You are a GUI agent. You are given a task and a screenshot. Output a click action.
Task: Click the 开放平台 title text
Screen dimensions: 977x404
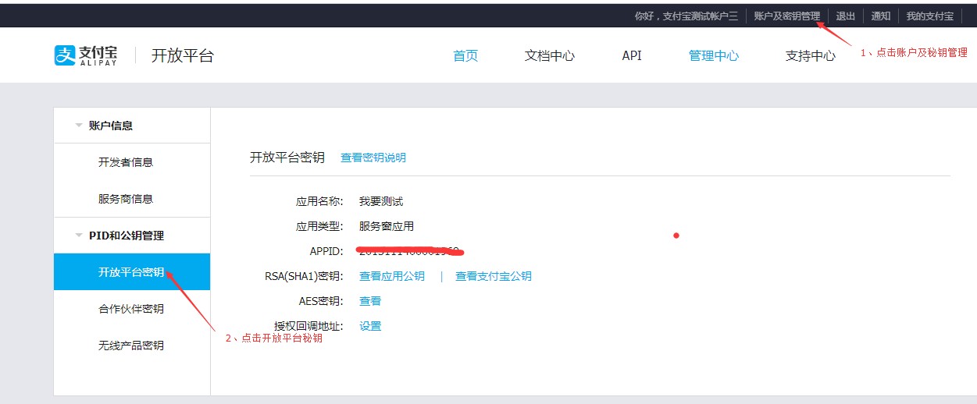tap(182, 55)
